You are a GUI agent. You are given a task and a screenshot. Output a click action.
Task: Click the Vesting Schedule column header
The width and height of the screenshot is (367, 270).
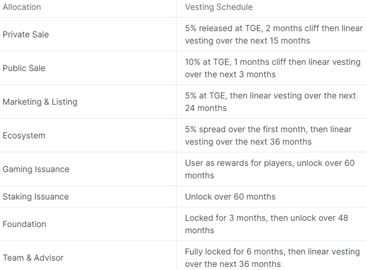coord(219,7)
